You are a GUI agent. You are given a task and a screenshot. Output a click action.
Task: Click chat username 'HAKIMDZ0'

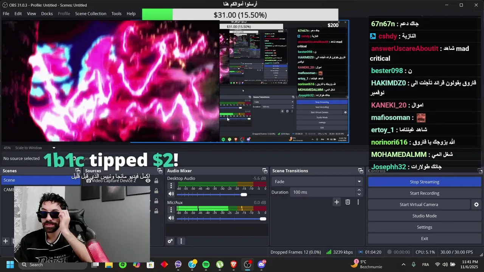[388, 83]
